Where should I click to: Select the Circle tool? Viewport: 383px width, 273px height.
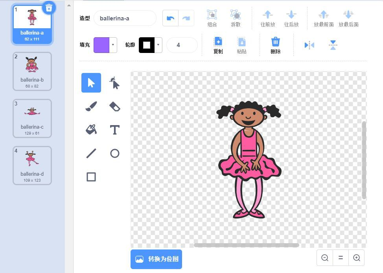click(114, 153)
